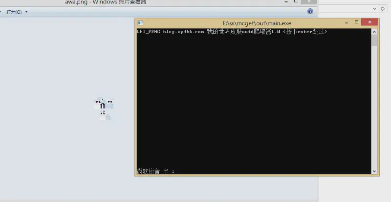Screen dimensions: 391x202
Task: Expand the cut-off menu arrow left of 打开(O)
Action: click(1, 12)
